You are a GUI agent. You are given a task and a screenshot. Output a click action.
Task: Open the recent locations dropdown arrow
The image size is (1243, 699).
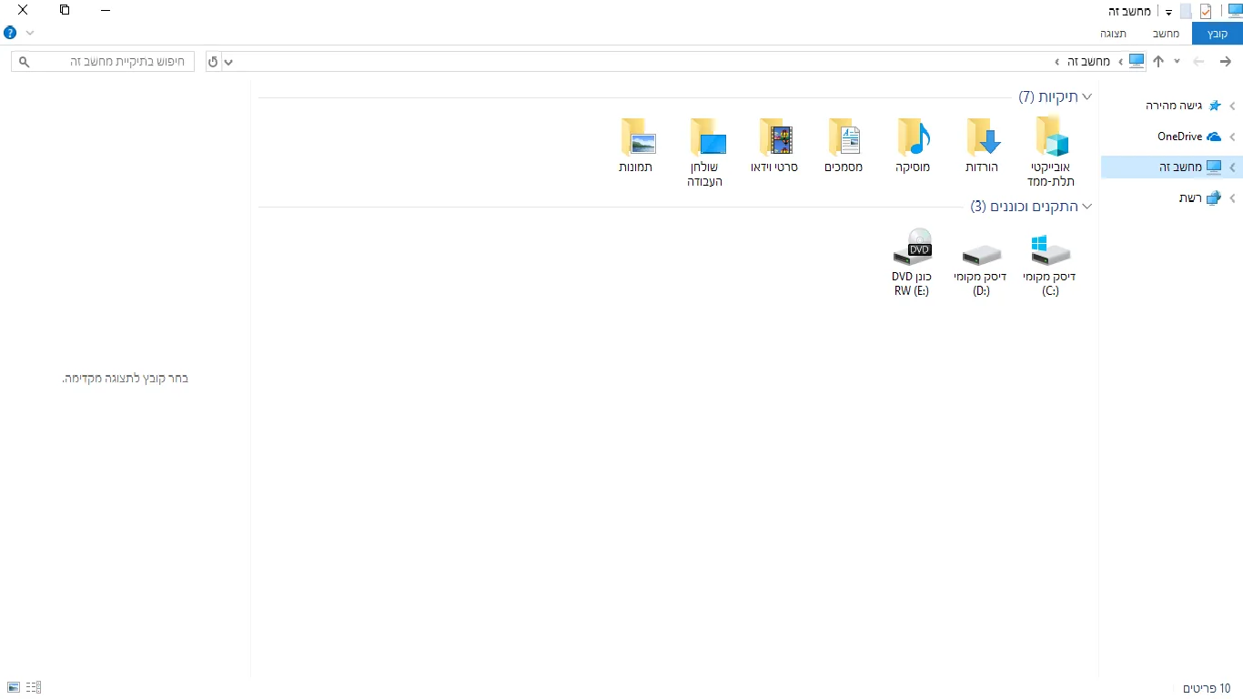pyautogui.click(x=1177, y=61)
